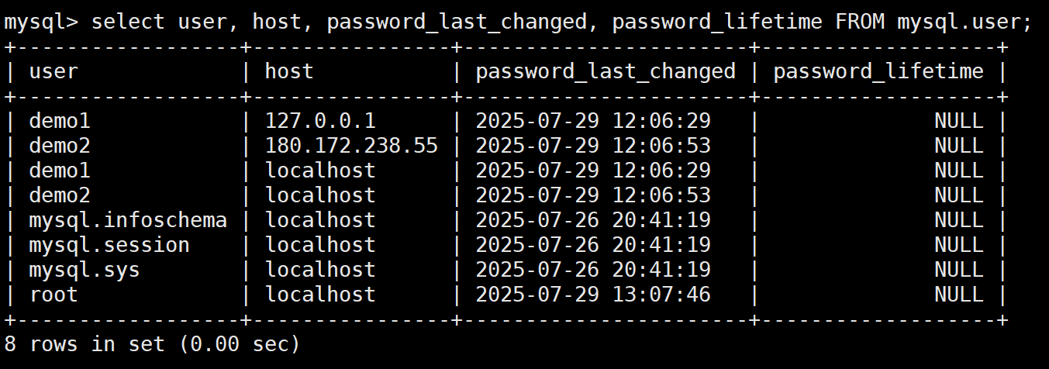The height and width of the screenshot is (369, 1049).
Task: Click the password_last_changed column header
Action: click(605, 71)
